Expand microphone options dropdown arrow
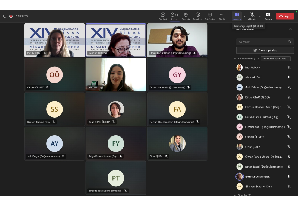Image resolution: width=298 pixels, height=206 pixels. (260, 16)
